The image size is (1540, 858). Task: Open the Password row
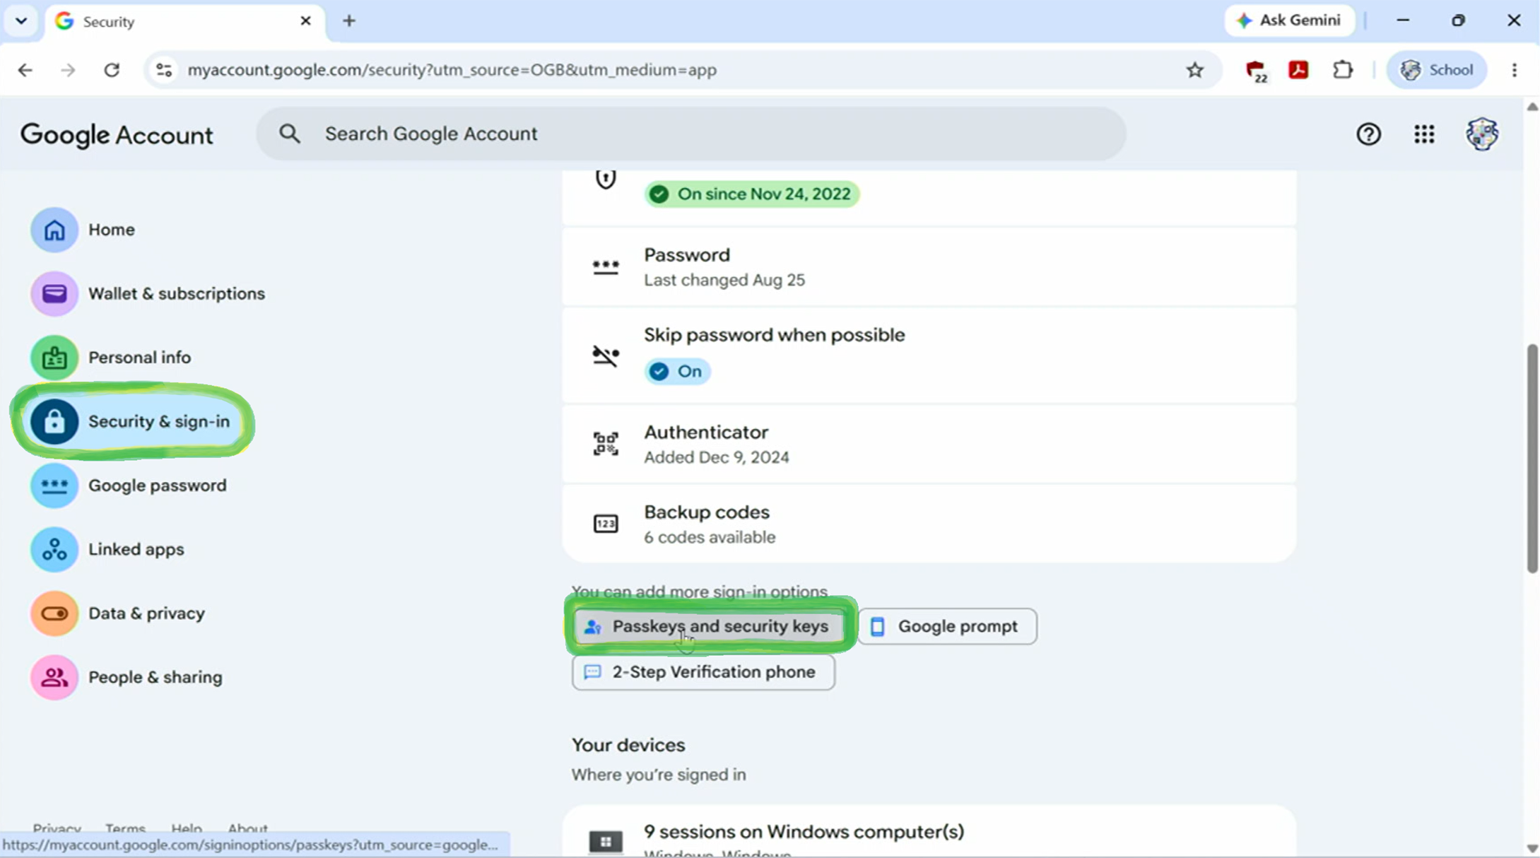tap(929, 267)
